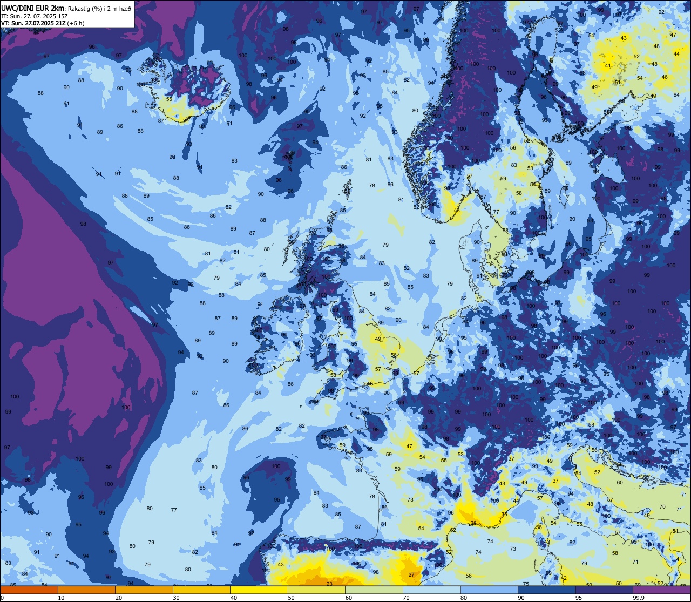Image resolution: width=691 pixels, height=602 pixels.
Task: Click the legend swatch between 20 and 30
Action: [144, 590]
